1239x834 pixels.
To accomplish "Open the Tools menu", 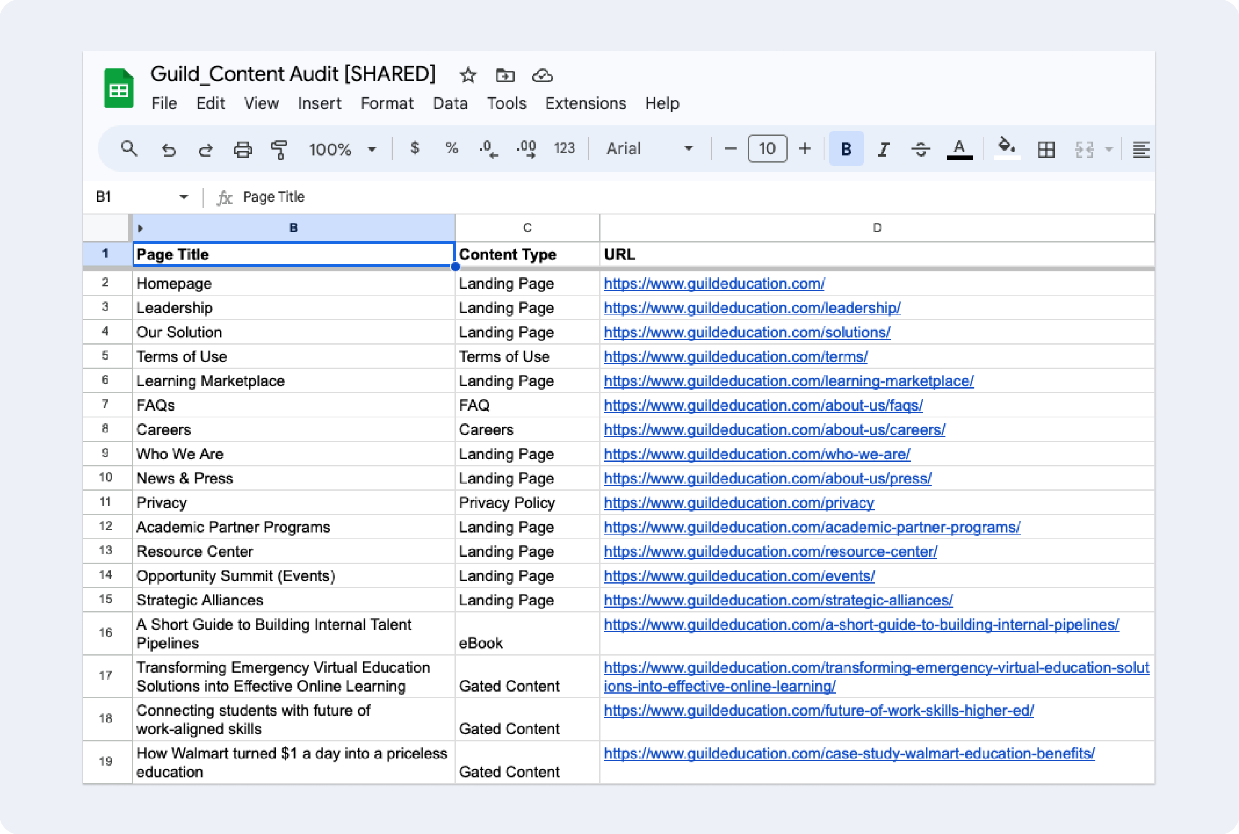I will (x=507, y=103).
